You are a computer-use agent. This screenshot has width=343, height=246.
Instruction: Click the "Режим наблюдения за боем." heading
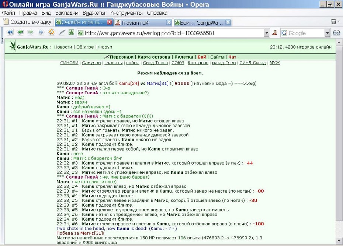(x=170, y=73)
